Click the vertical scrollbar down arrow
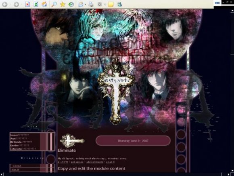The image size is (234, 176). (232, 170)
